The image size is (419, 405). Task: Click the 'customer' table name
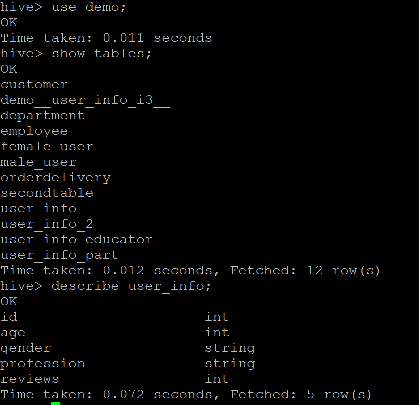point(34,85)
